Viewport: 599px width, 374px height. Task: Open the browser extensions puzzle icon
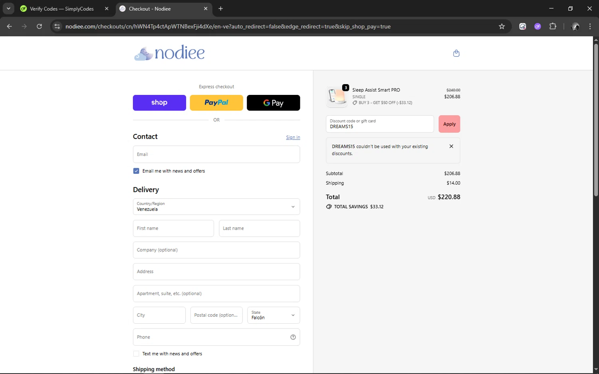point(553,26)
